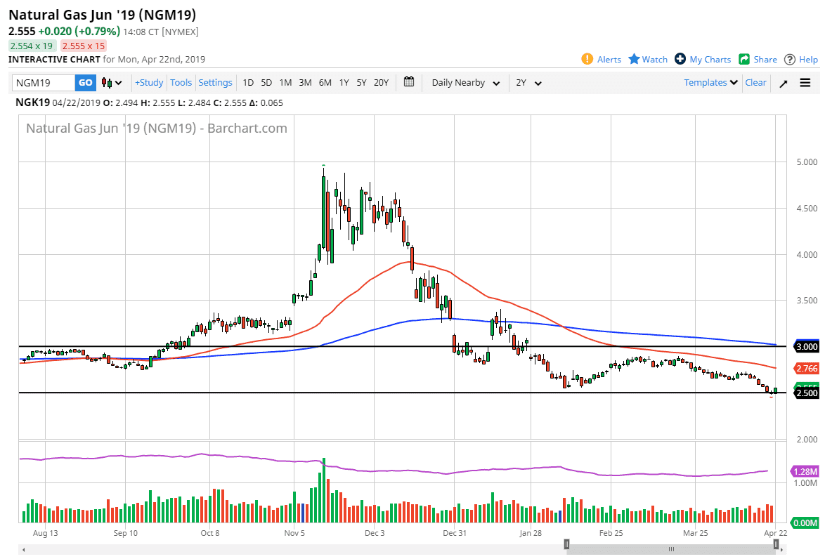The height and width of the screenshot is (559, 825).
Task: Open the 2Y period dropdown
Action: tap(528, 83)
